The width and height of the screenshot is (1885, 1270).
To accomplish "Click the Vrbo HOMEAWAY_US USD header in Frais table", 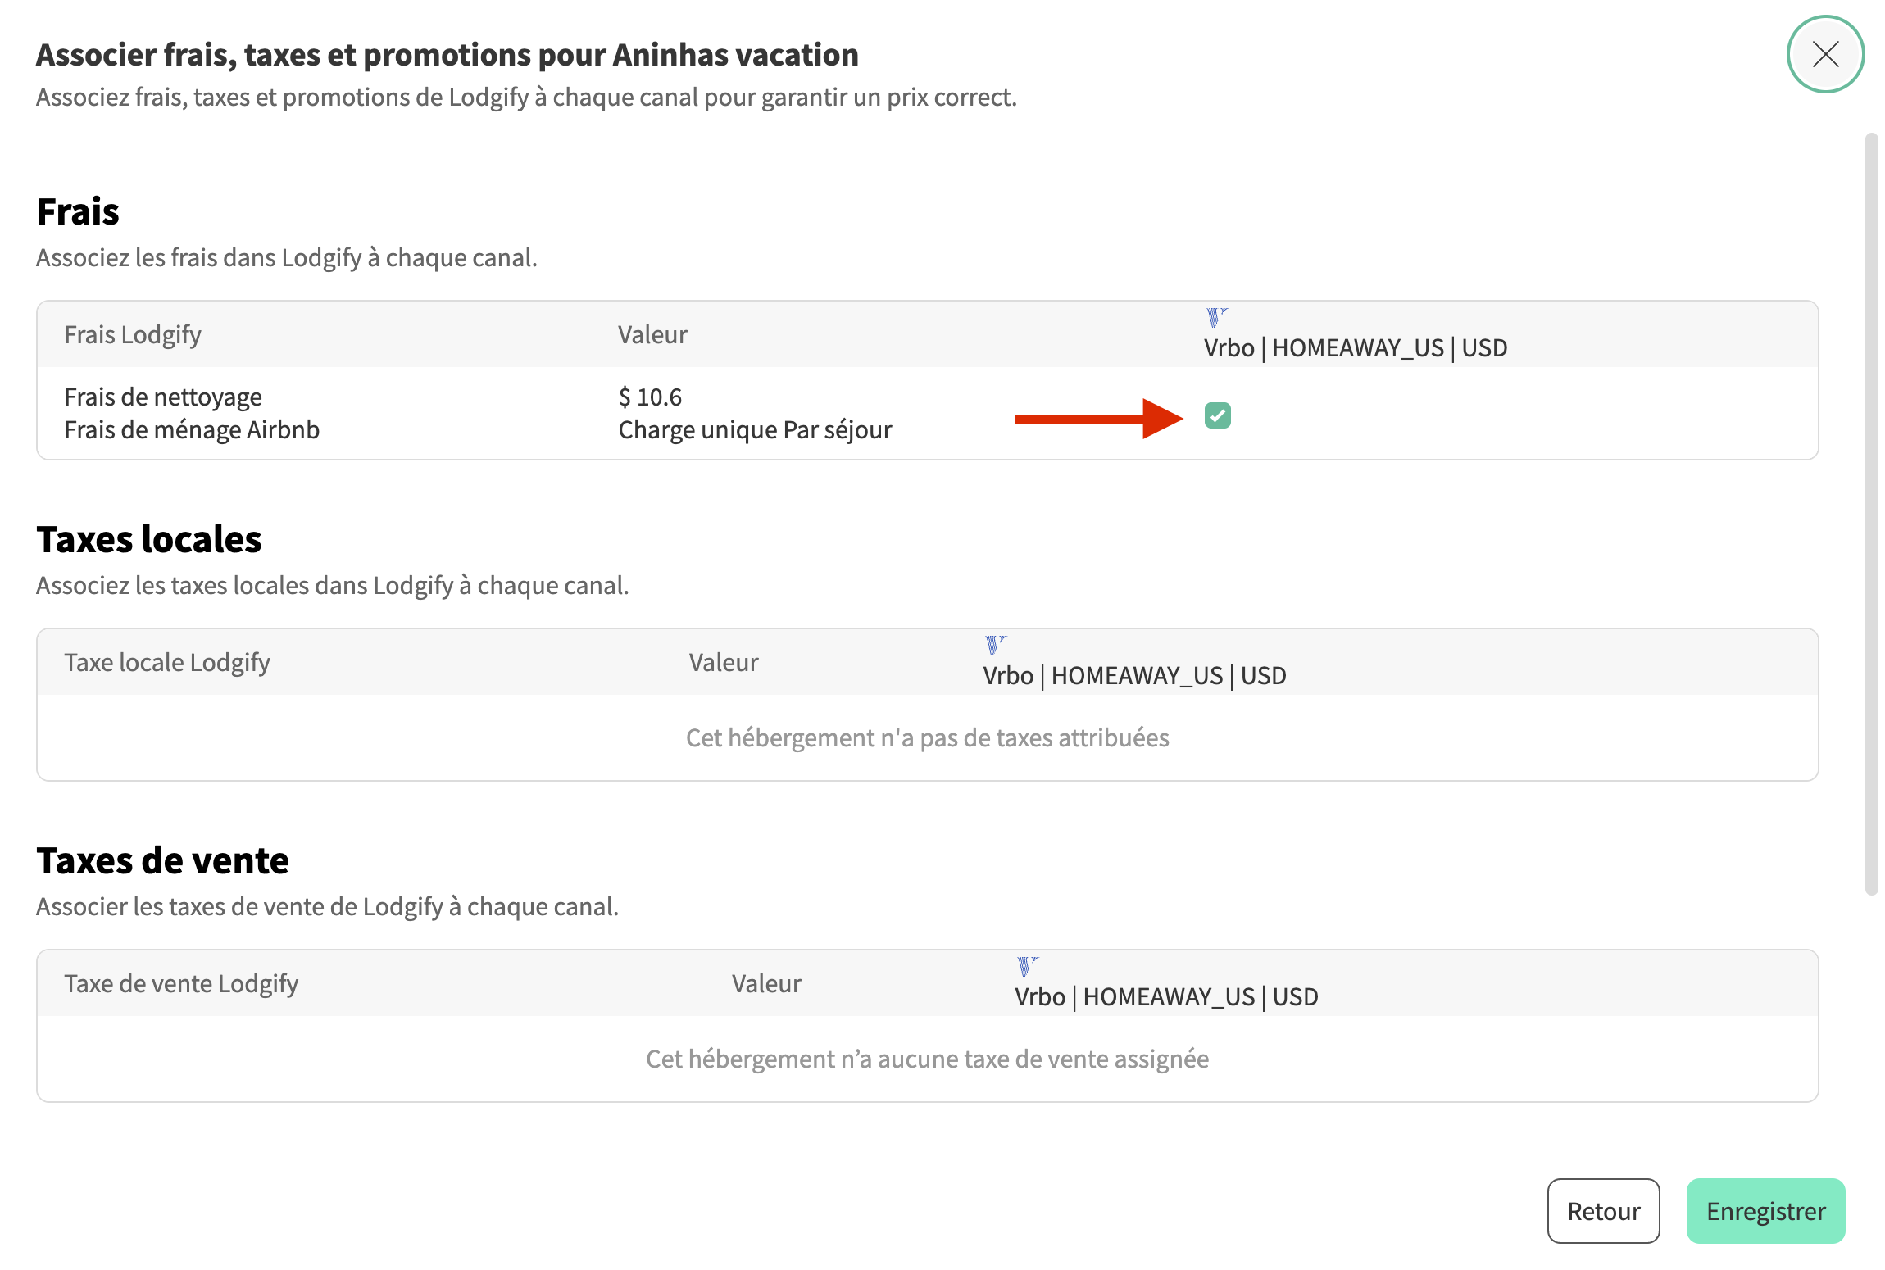I will click(x=1355, y=347).
